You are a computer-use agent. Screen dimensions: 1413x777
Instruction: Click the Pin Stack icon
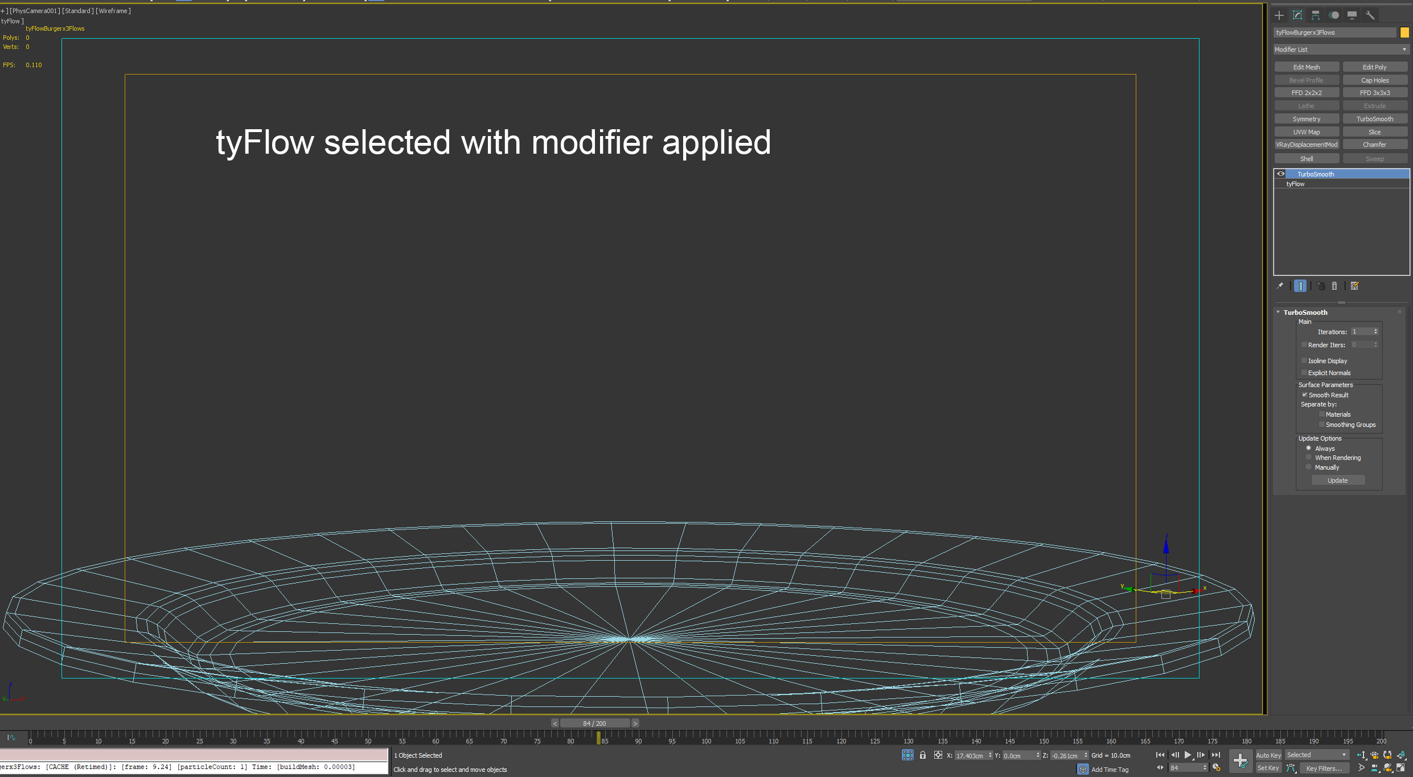(1280, 286)
